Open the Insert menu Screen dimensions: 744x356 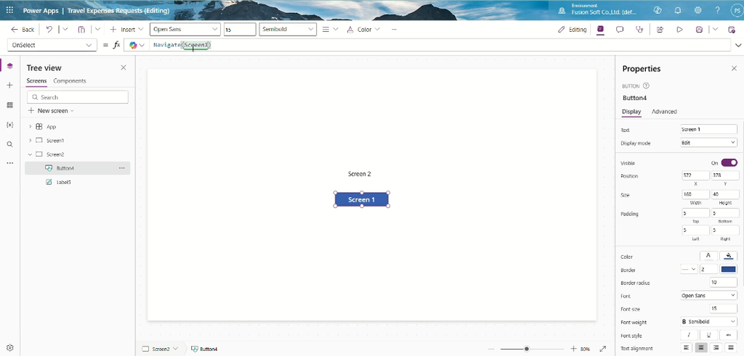point(125,29)
